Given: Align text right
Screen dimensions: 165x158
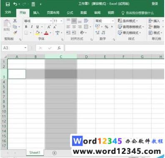Looking at the screenshot, I should click(80, 27).
